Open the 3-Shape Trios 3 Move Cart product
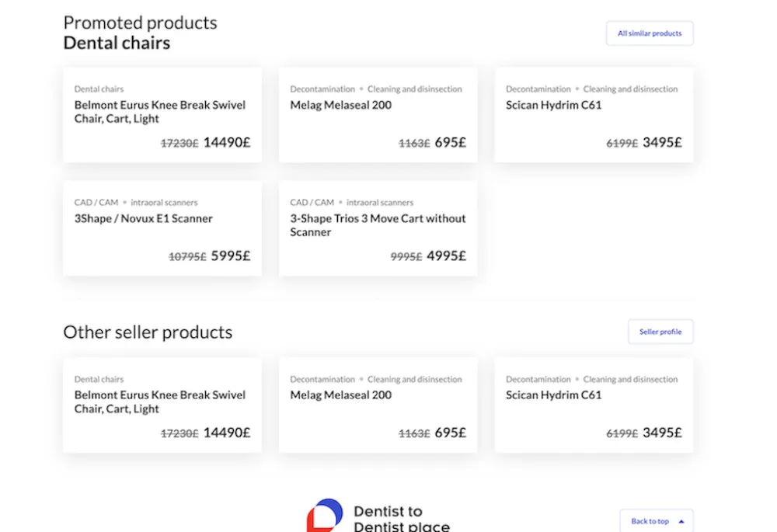Viewport: 777px width, 532px height. [378, 228]
